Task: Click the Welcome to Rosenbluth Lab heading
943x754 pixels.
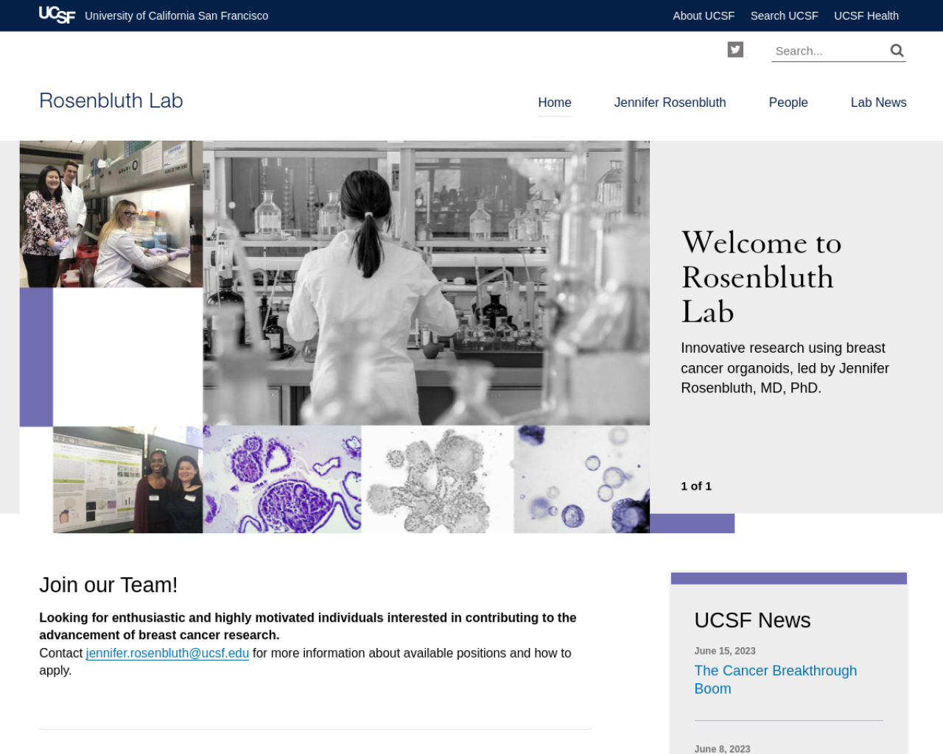Action: click(762, 277)
